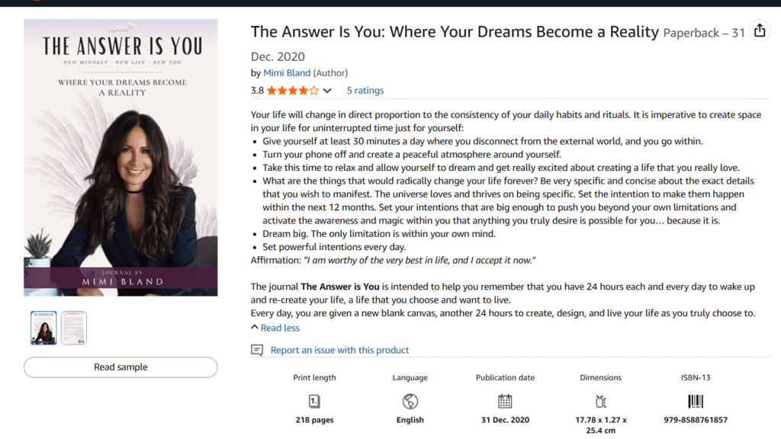Click the report issue speech bubble icon
This screenshot has height=439, width=781.
257,351
